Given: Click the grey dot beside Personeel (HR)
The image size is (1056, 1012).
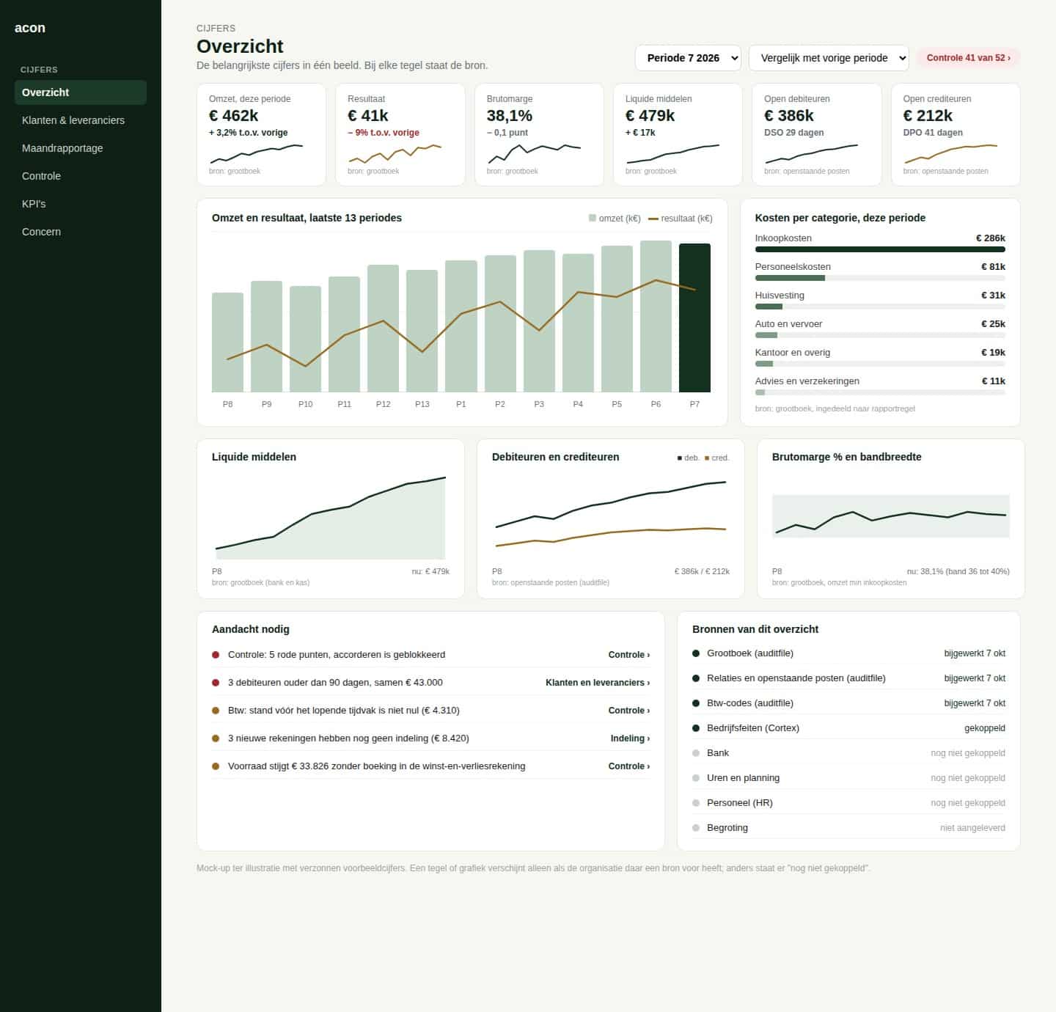Looking at the screenshot, I should pyautogui.click(x=696, y=803).
